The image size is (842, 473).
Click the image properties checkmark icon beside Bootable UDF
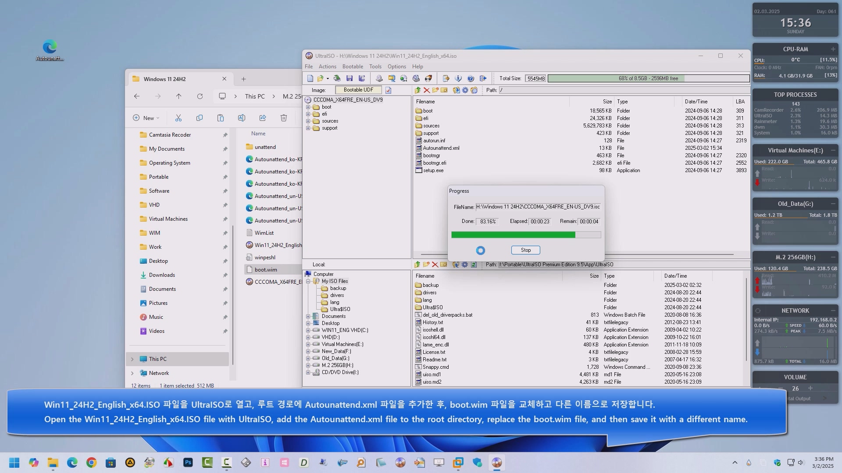pos(388,90)
